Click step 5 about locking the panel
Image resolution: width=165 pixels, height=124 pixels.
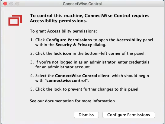[85, 89]
